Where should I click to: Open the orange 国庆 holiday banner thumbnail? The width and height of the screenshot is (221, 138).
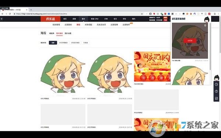[x=152, y=67]
